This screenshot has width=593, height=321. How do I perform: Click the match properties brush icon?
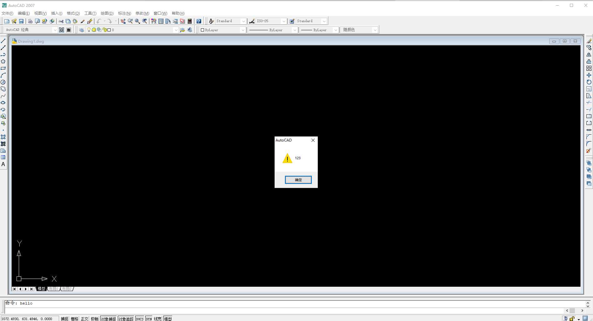pos(82,21)
